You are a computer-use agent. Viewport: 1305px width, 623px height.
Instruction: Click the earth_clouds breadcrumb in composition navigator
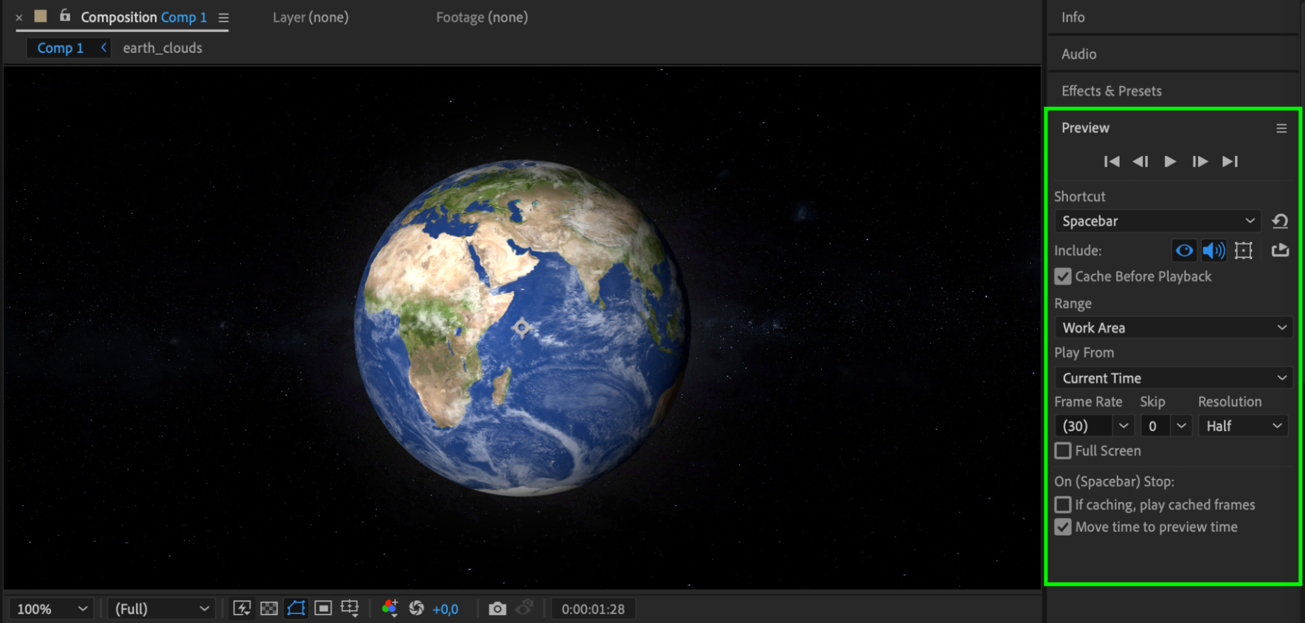pos(163,48)
